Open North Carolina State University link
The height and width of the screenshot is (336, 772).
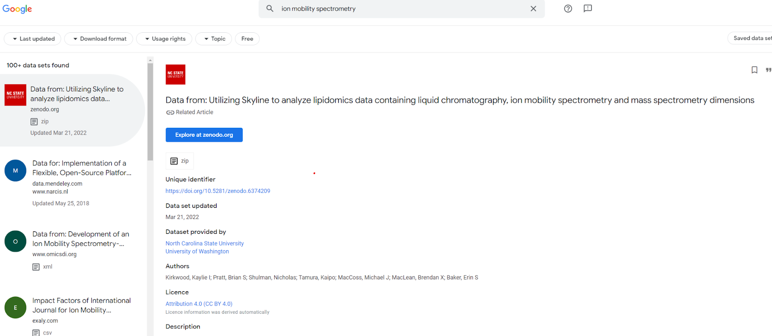(x=205, y=243)
